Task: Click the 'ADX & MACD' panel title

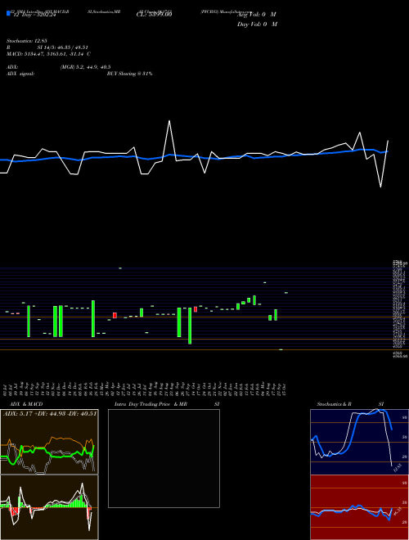Action: click(26, 404)
